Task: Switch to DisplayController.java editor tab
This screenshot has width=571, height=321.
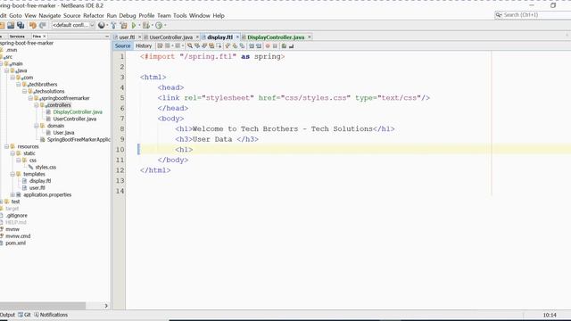Action: point(276,37)
